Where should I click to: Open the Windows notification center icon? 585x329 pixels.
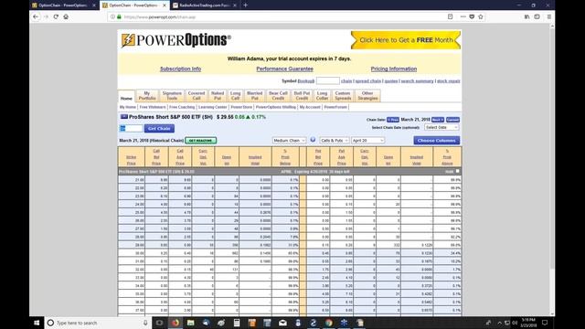(545, 323)
